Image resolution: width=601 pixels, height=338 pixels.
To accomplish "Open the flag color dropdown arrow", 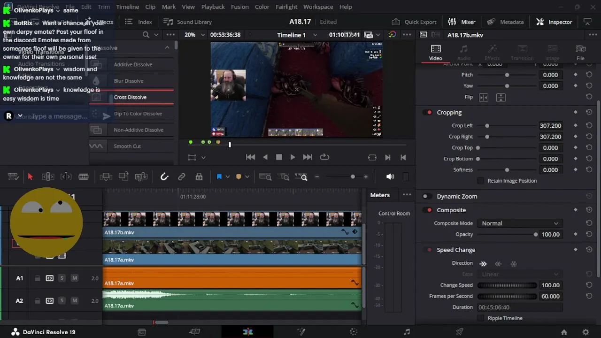I will (228, 177).
